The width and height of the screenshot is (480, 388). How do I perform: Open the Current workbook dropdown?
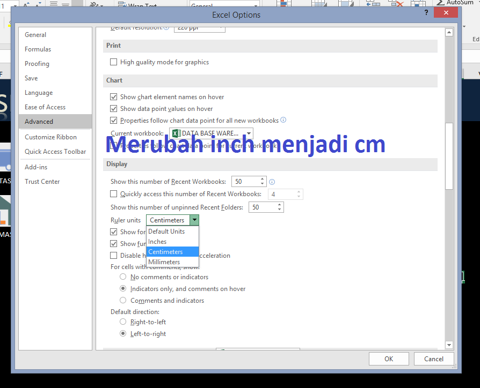(249, 133)
